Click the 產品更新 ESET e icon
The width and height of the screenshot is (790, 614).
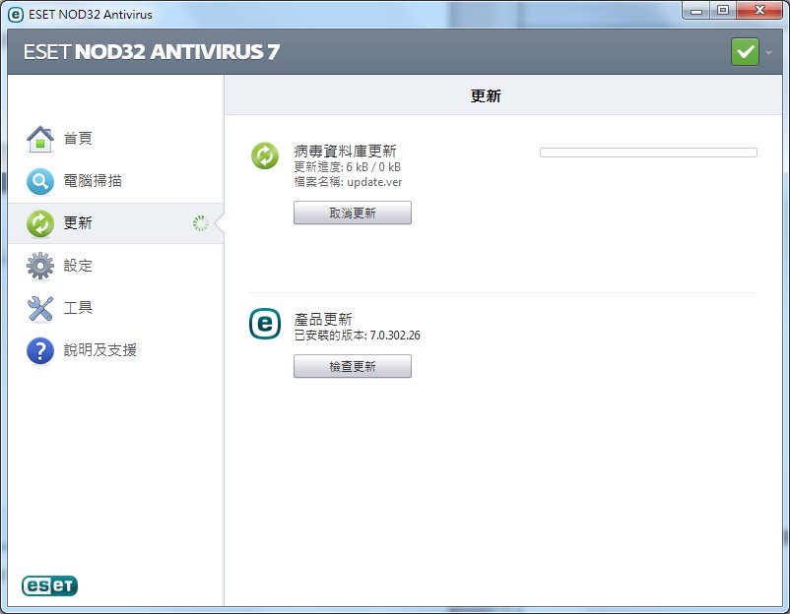[265, 324]
